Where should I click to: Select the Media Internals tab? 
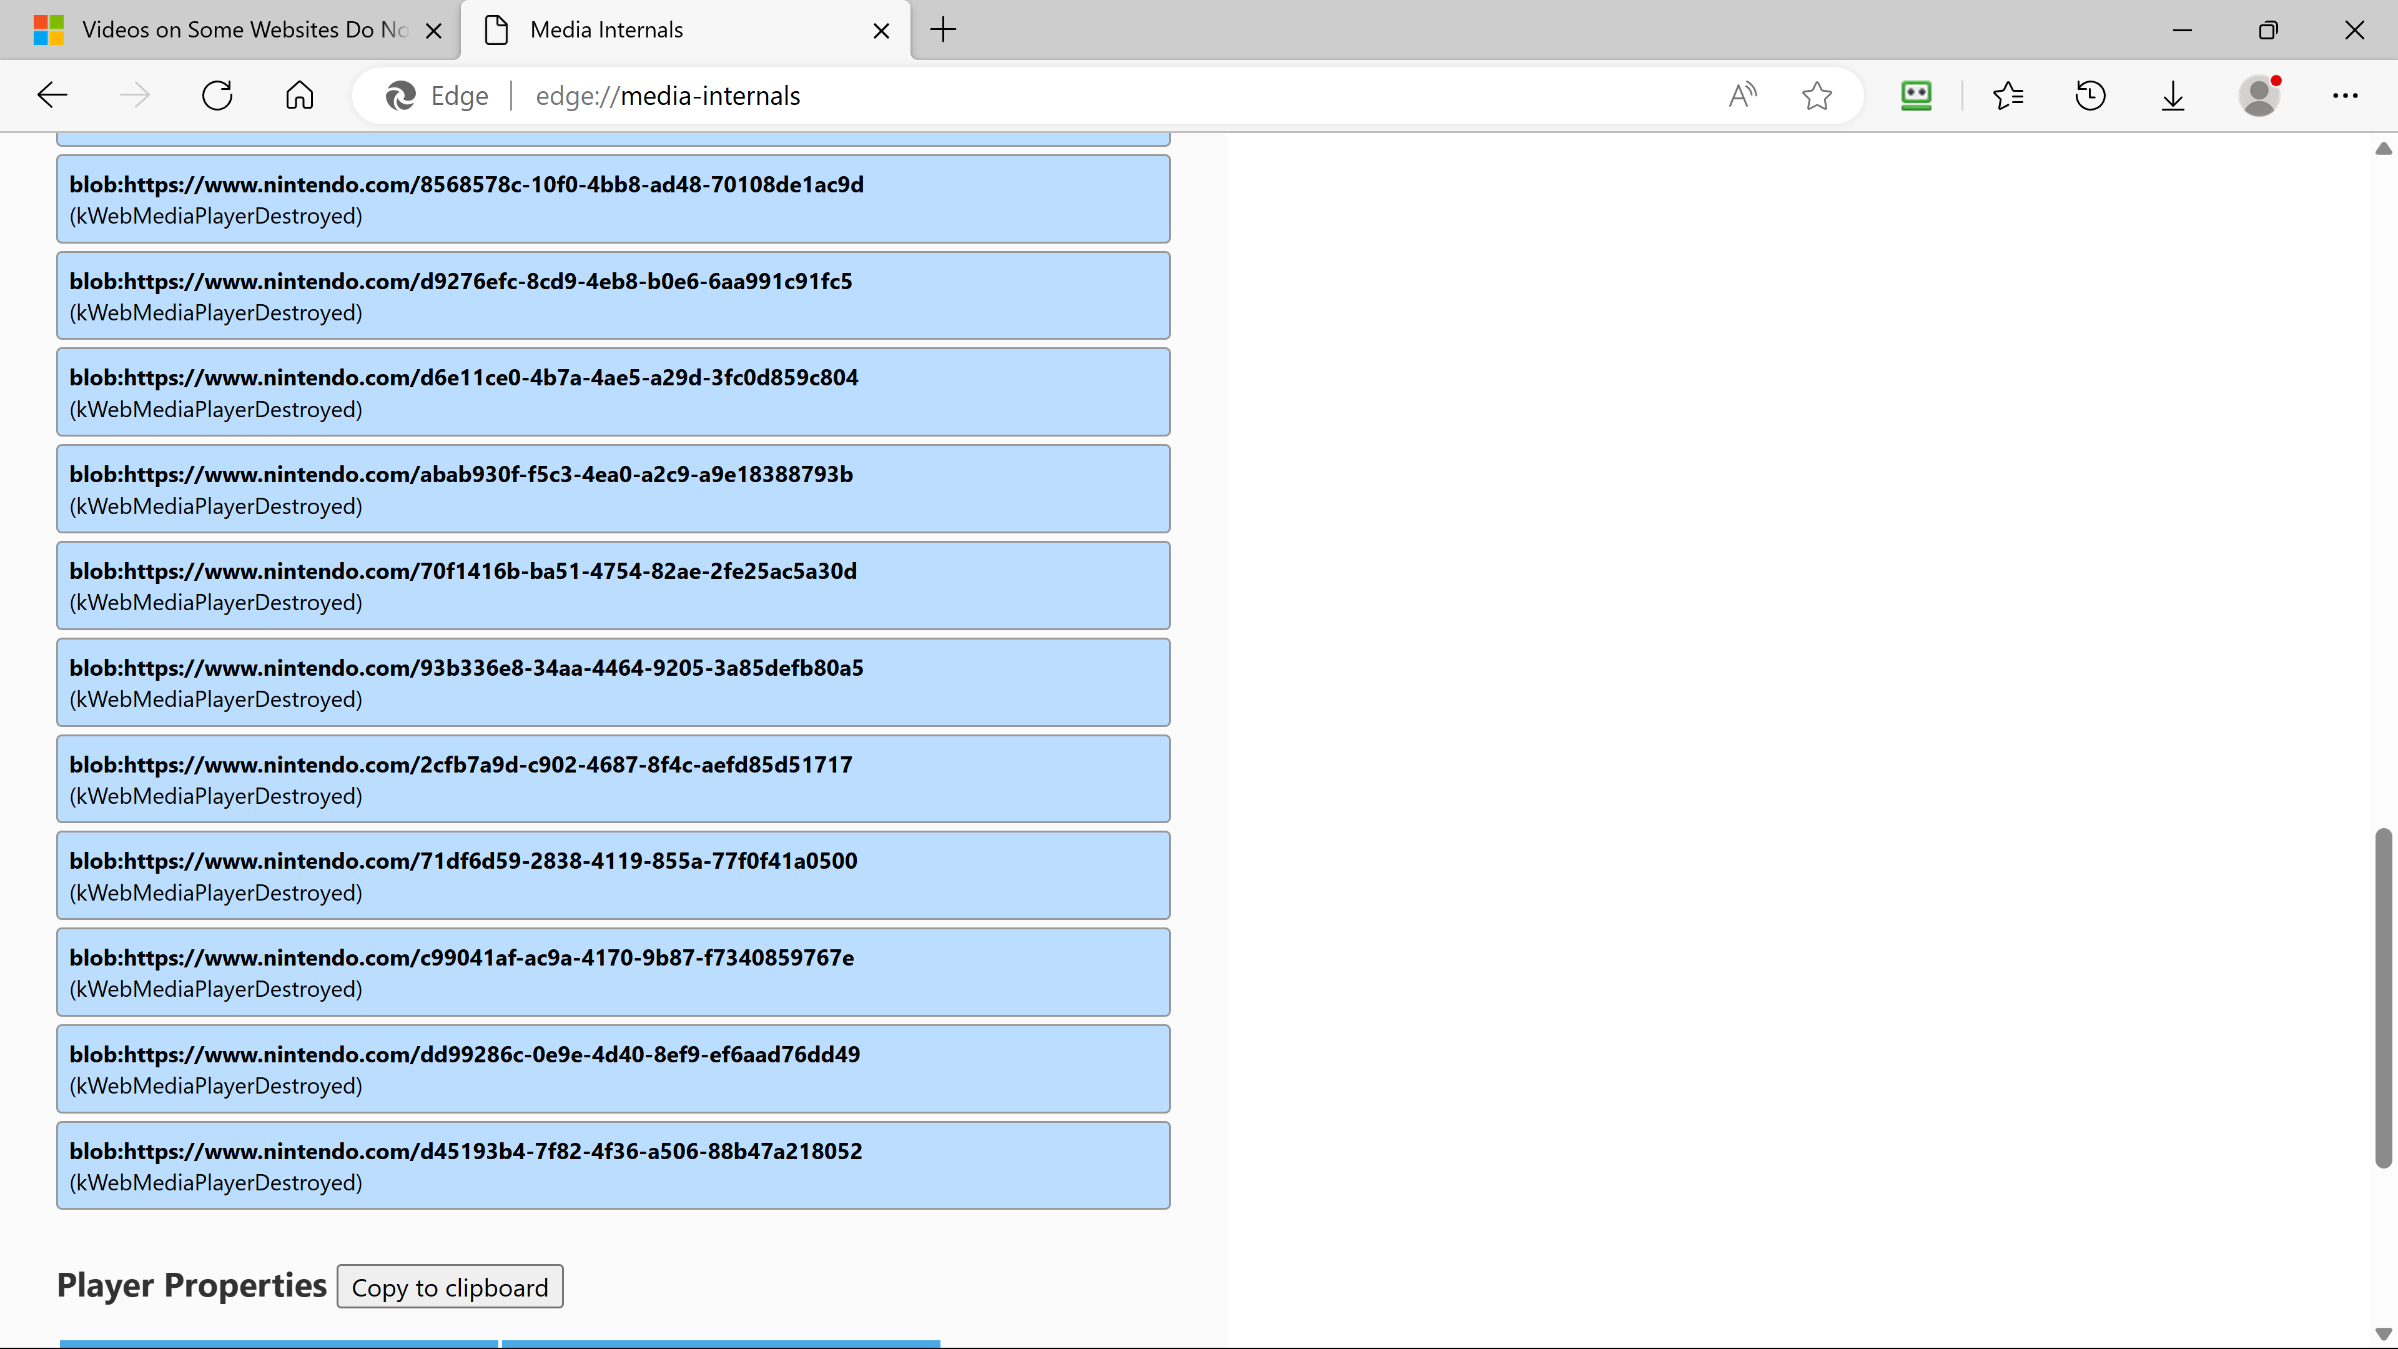tap(686, 30)
